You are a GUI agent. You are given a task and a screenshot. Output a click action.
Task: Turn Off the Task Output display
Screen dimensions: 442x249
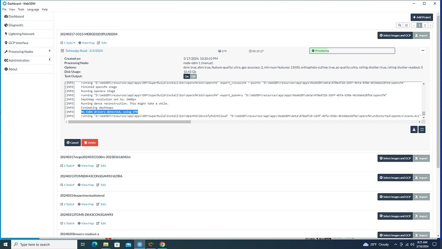tap(193, 76)
